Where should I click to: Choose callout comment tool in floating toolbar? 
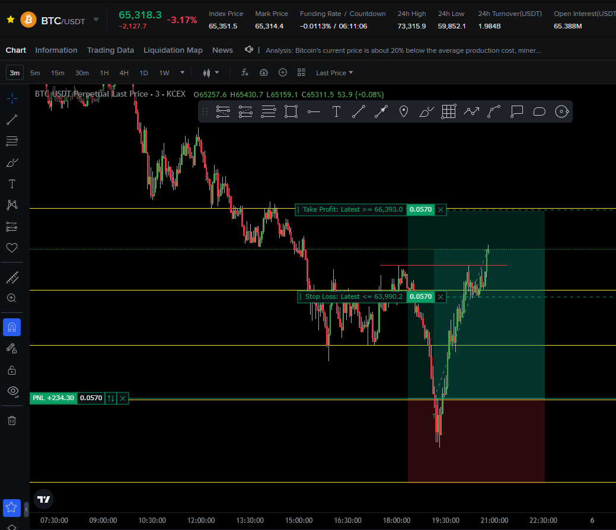[516, 111]
